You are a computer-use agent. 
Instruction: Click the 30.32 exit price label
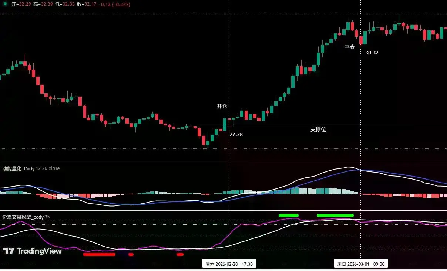372,53
